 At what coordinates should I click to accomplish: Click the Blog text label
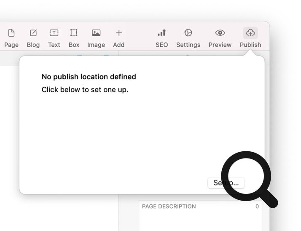click(x=33, y=45)
